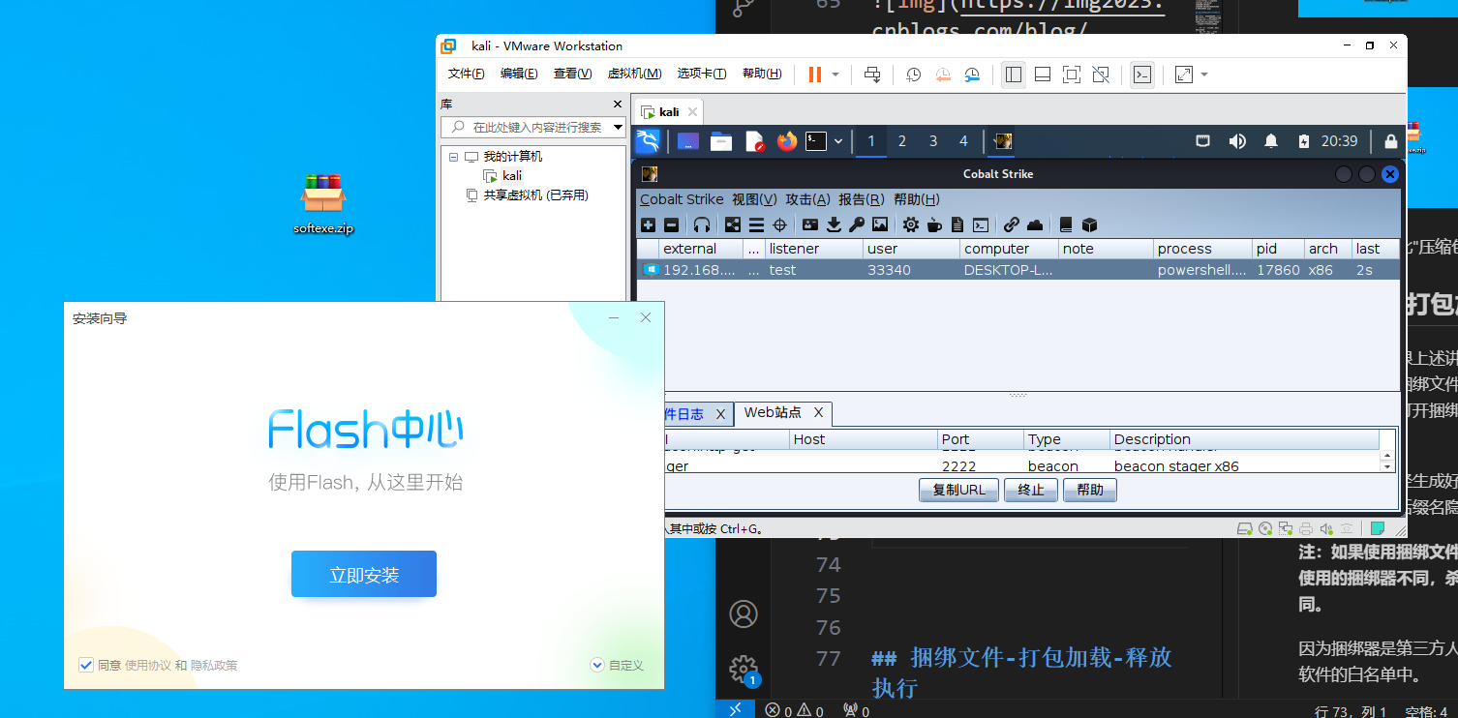Click VMware revert snapshot icon

pyautogui.click(x=943, y=75)
